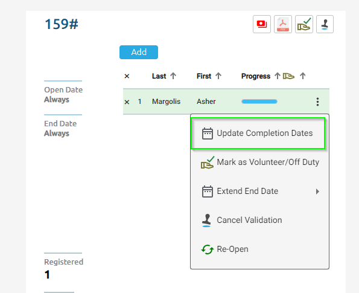Expand the Extend End Date submenu arrow
This screenshot has height=293, width=359.
pyautogui.click(x=317, y=192)
